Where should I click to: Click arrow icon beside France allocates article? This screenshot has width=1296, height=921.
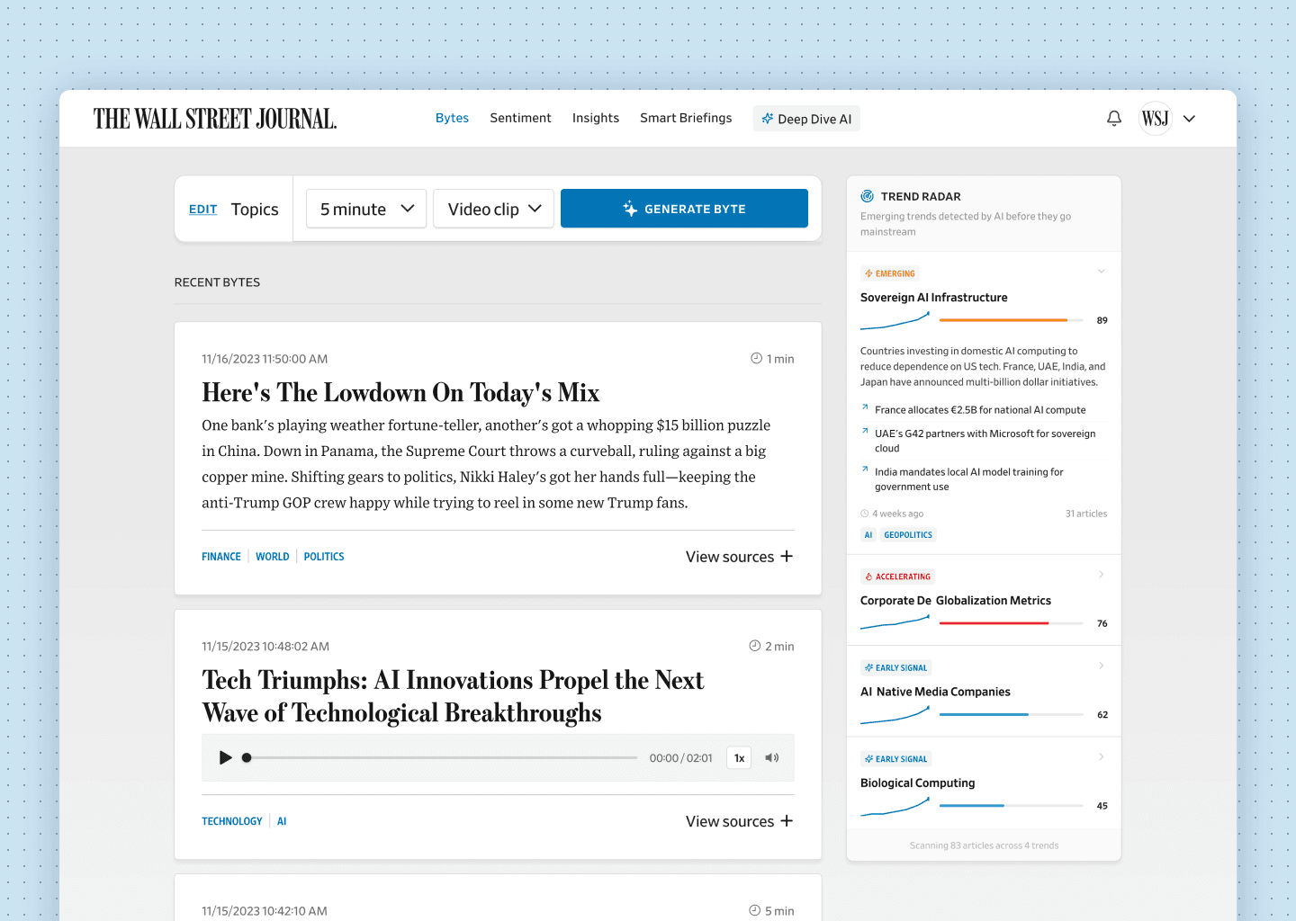point(865,407)
